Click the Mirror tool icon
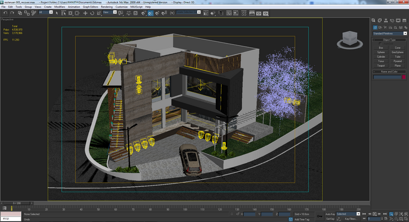This screenshot has height=222, width=409. pyautogui.click(x=206, y=13)
